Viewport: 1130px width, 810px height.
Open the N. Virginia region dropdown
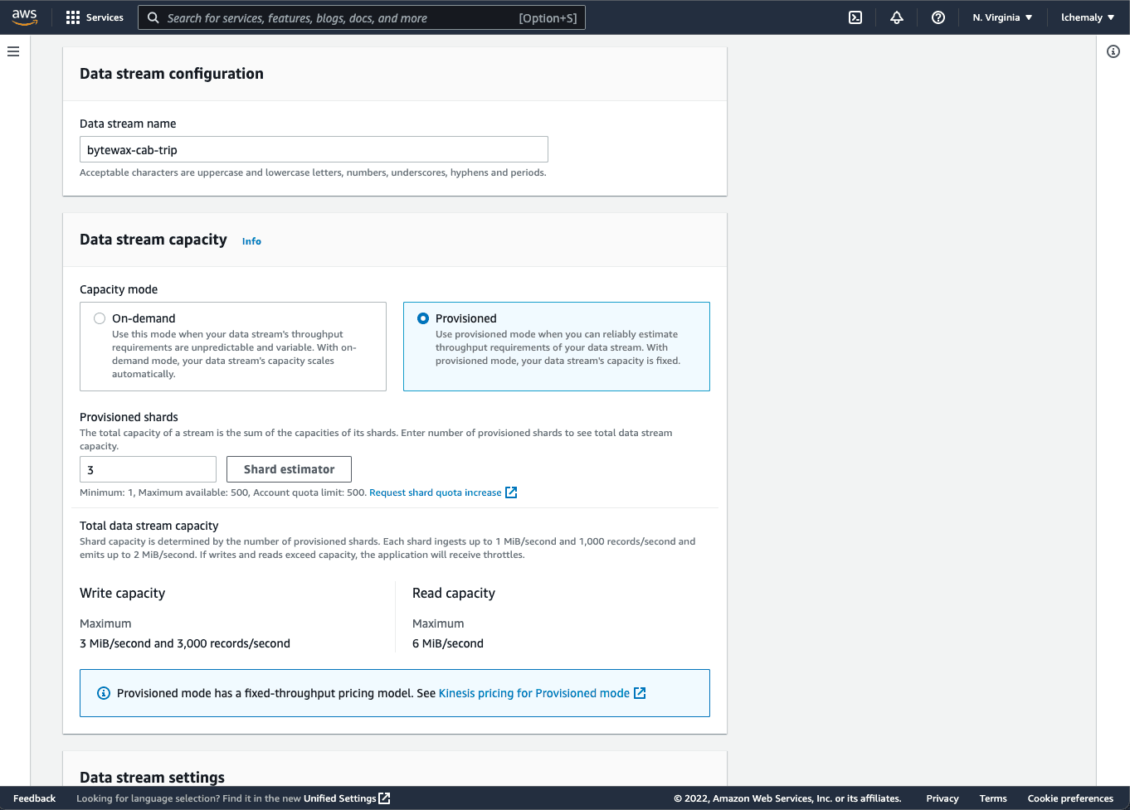1002,17
